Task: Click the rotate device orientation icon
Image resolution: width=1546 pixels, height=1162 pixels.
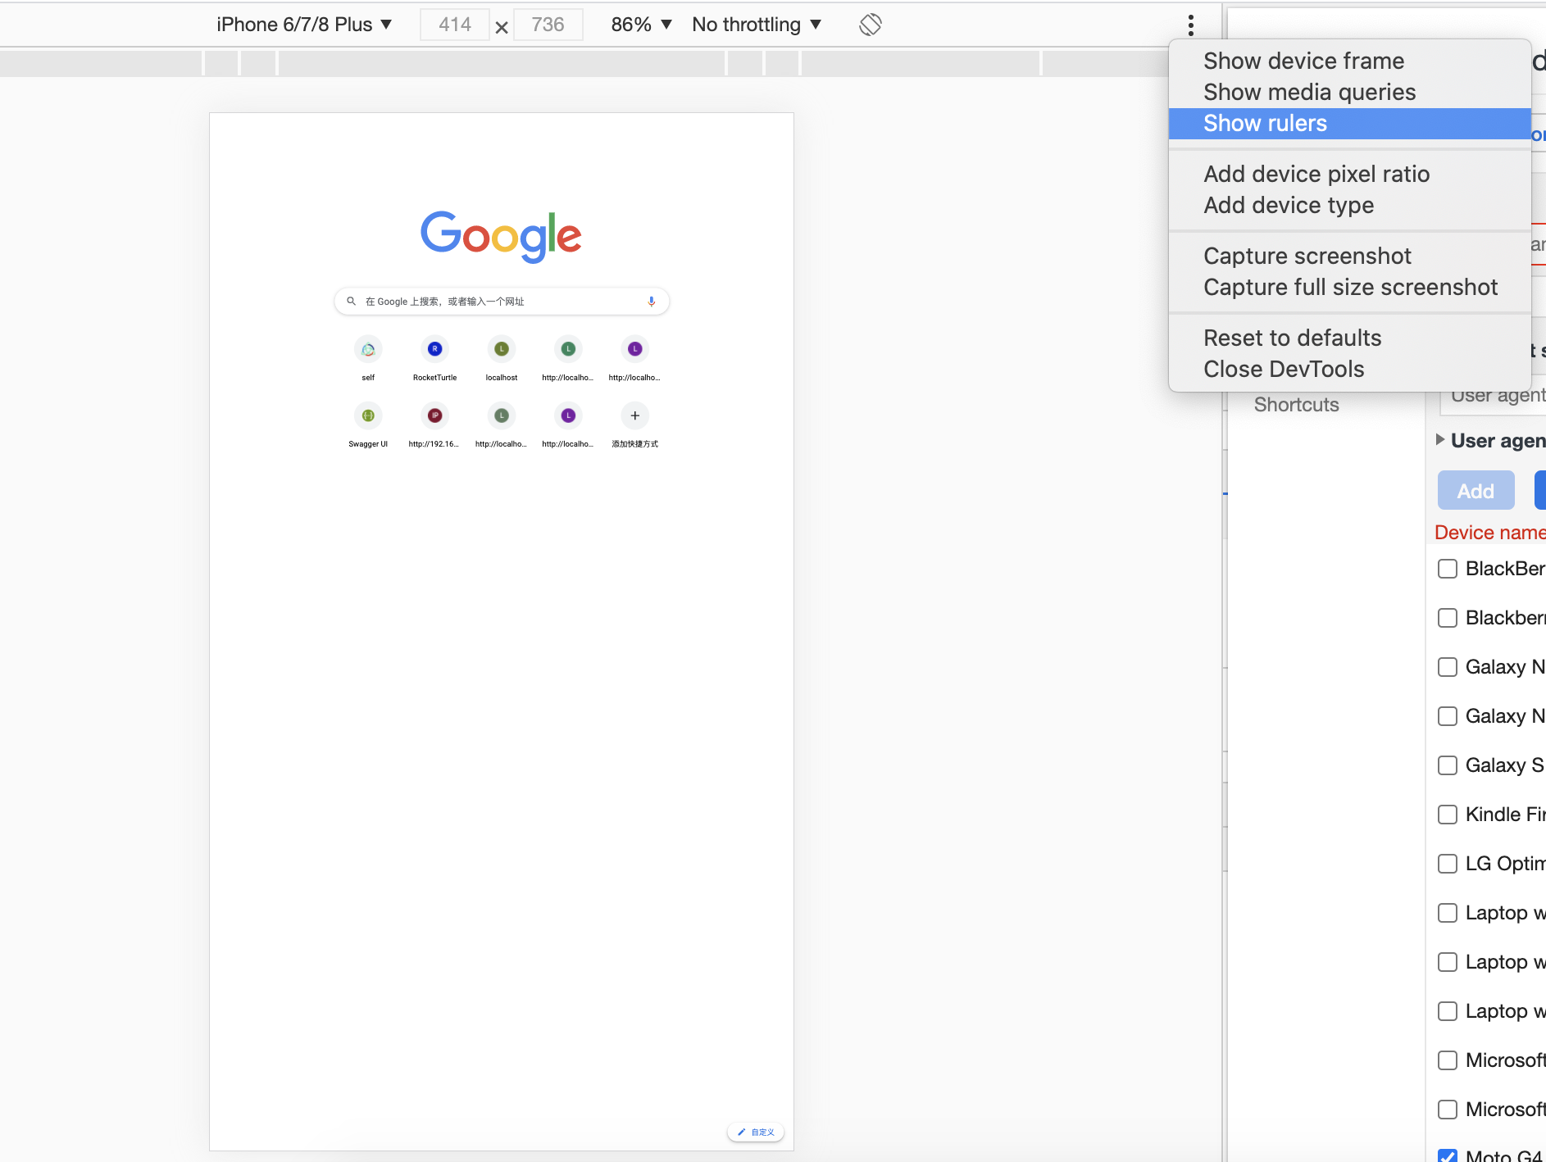Action: click(x=870, y=25)
